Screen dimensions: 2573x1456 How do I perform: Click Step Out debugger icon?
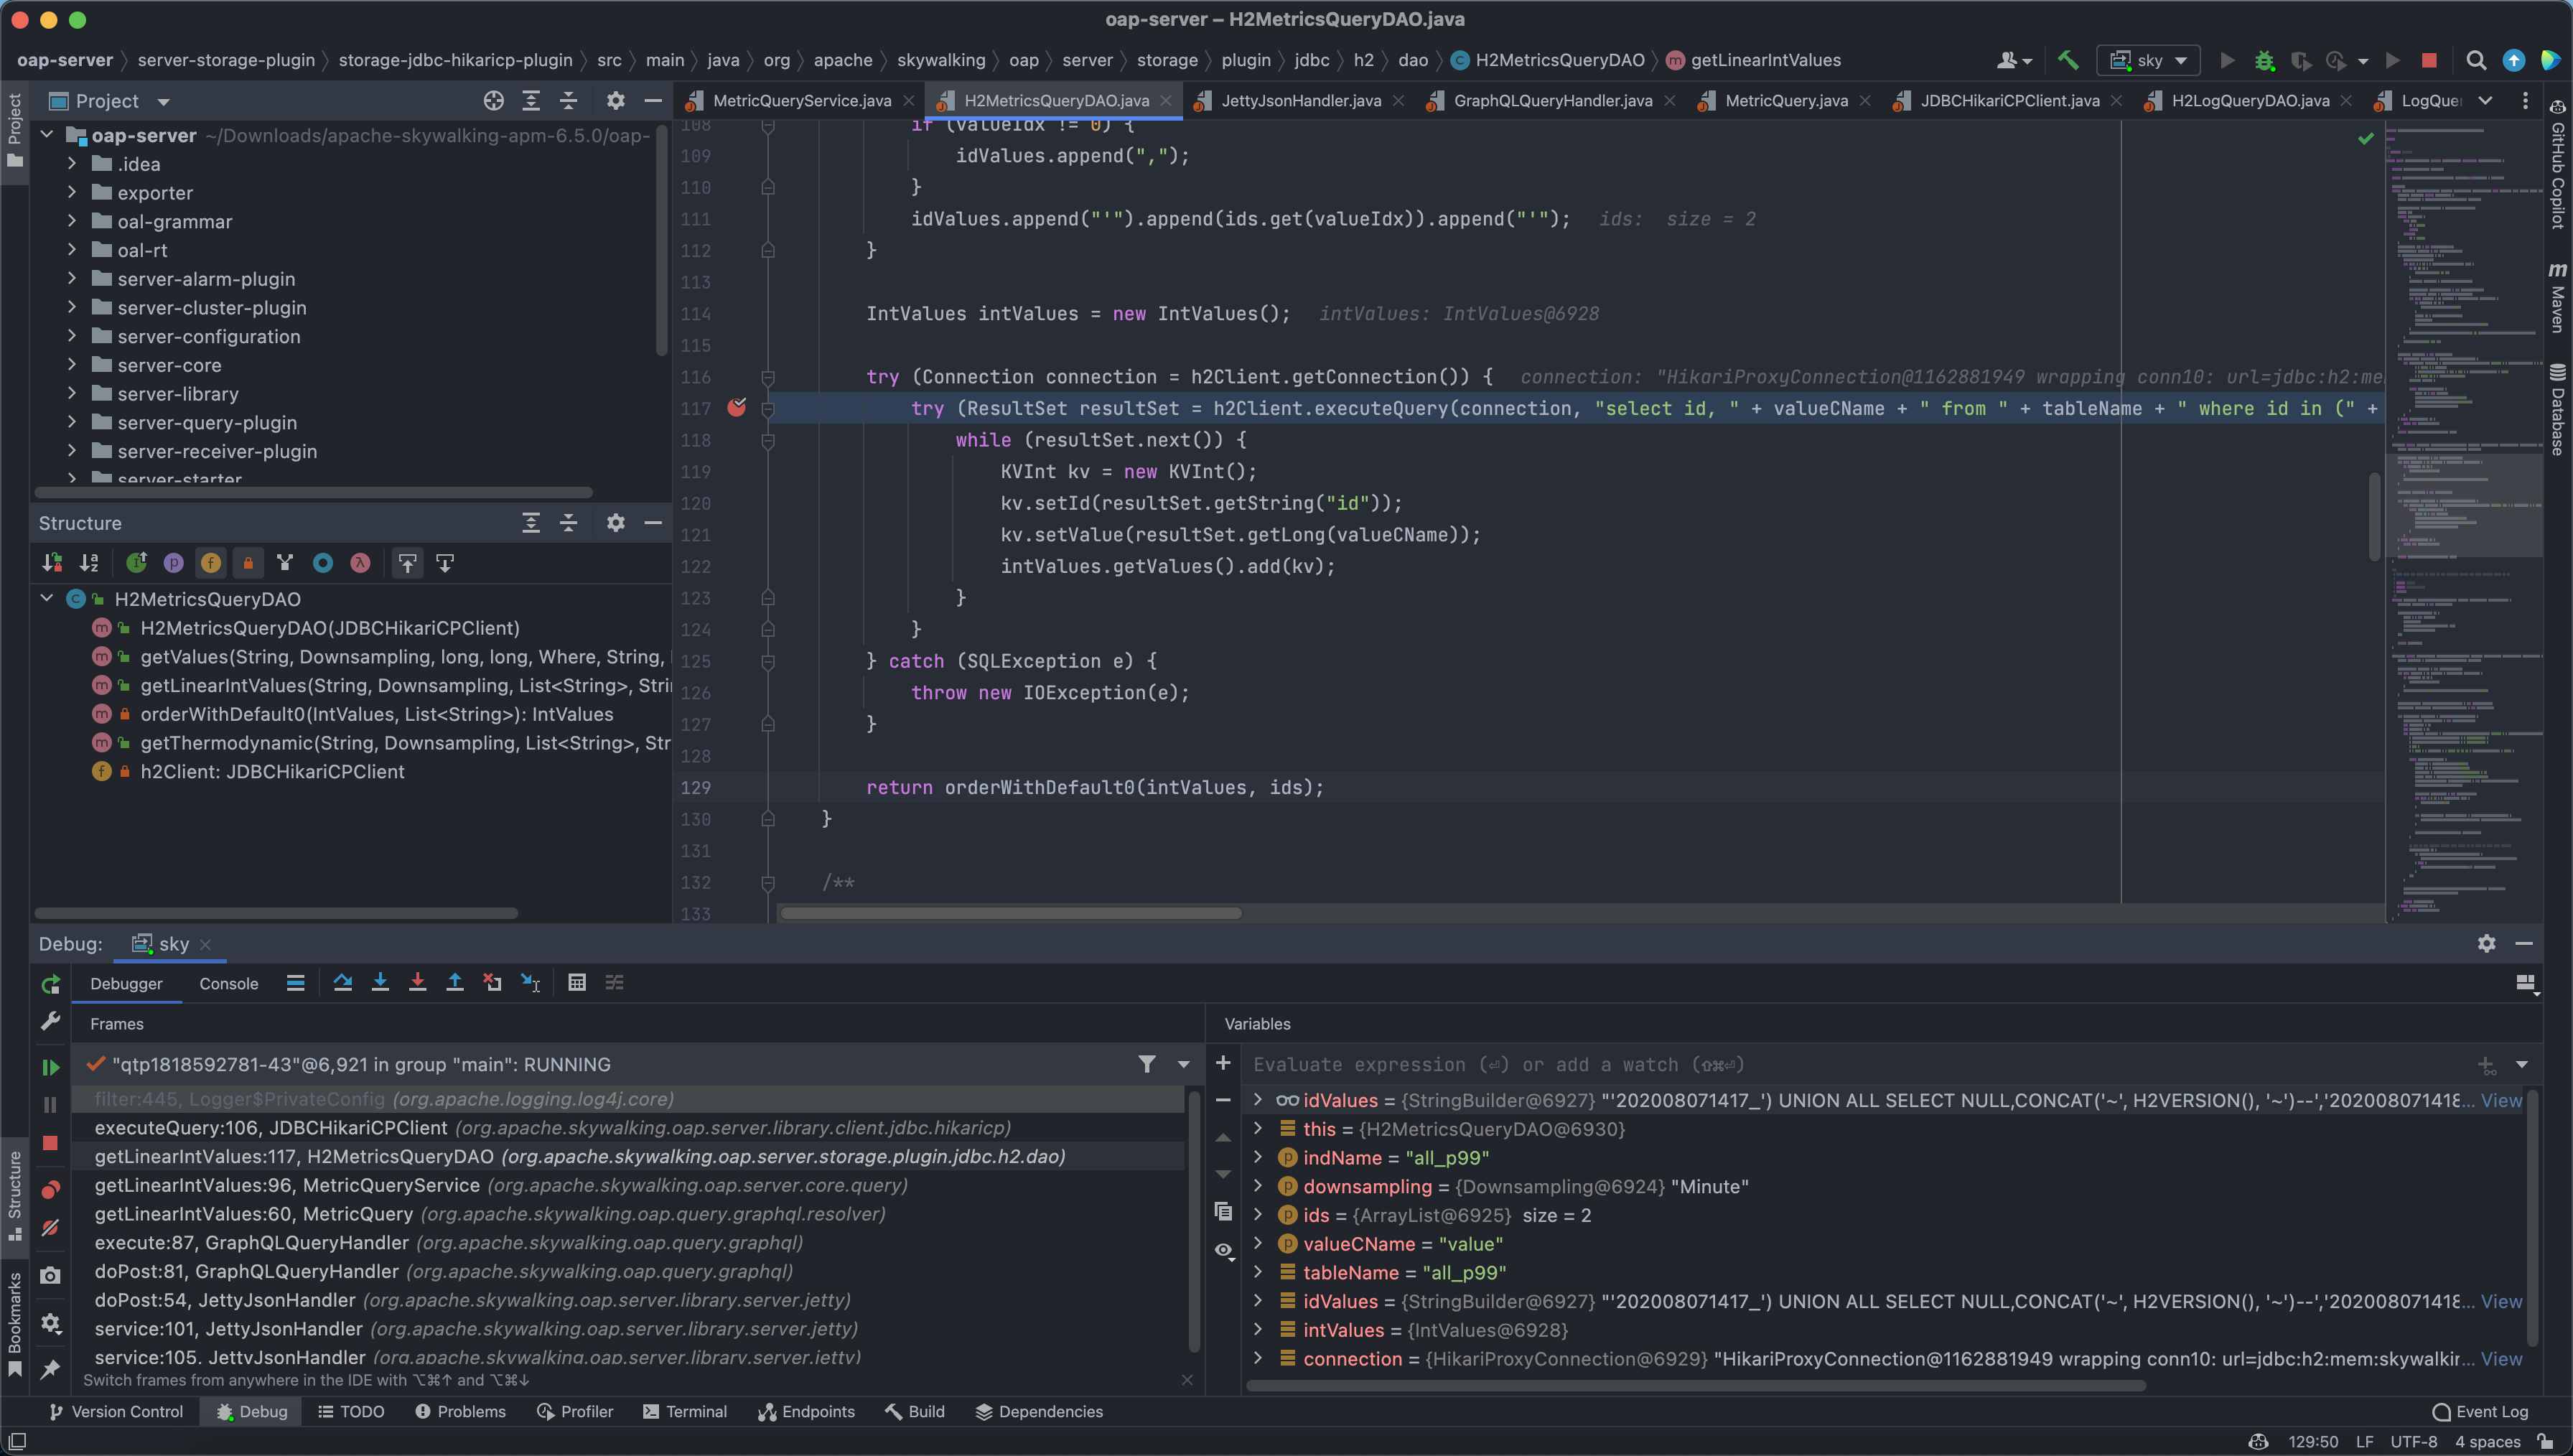coord(455,983)
